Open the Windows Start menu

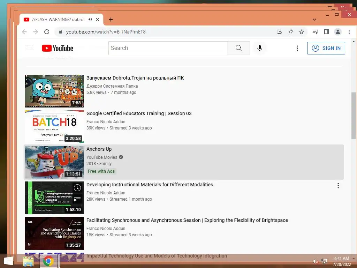coord(8,261)
